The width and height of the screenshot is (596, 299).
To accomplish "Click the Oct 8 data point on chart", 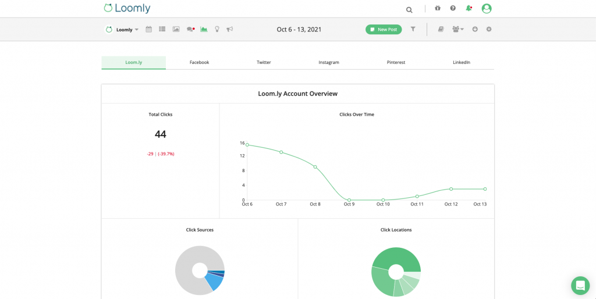I will [315, 167].
